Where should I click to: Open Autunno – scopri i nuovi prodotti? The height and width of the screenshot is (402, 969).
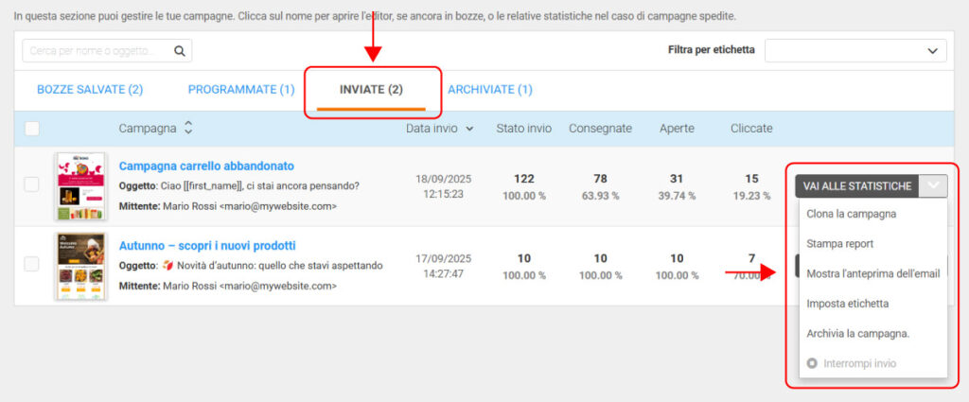[207, 245]
